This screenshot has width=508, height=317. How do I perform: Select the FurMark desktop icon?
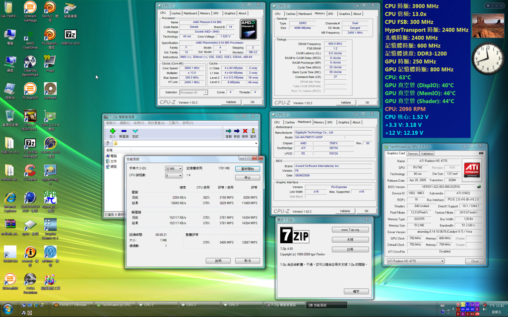50,91
